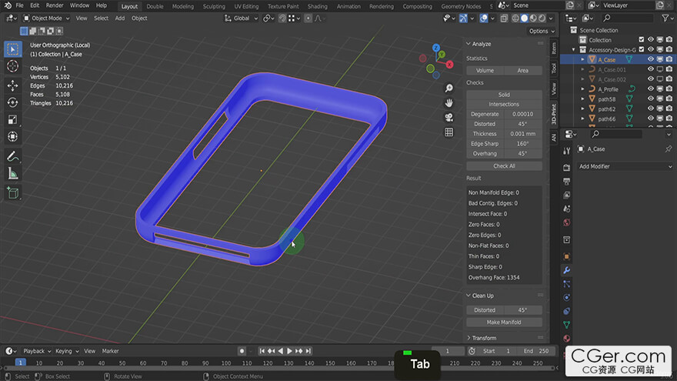Open the Render menu
Screen dimensions: 677x381
(x=55, y=5)
